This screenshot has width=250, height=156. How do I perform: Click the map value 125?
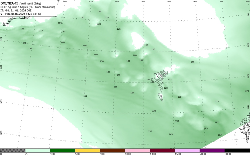coord(60,23)
